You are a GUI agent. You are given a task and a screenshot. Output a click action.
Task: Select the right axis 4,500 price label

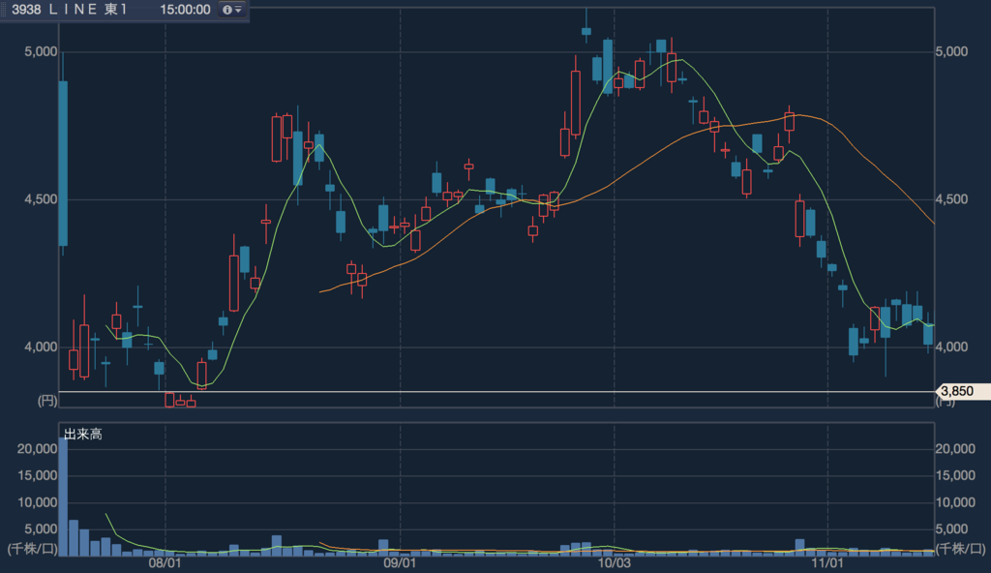[952, 199]
